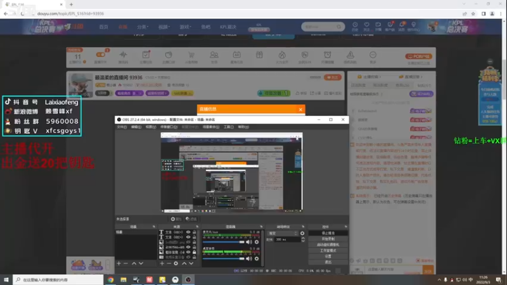Open source properties gear in Sources toolbar
Screen dimensions: 507x285
pyautogui.click(x=176, y=263)
